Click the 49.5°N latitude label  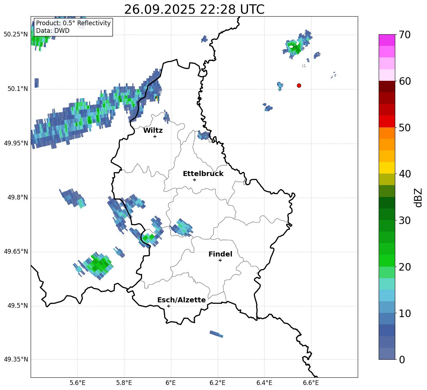(x=18, y=306)
